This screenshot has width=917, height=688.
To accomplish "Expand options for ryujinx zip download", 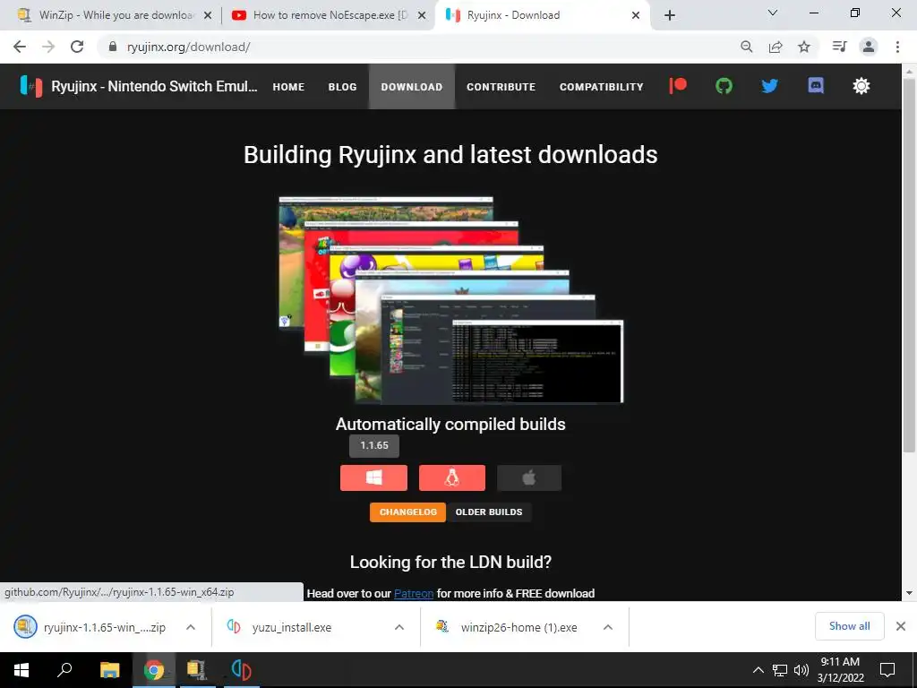I will coord(191,627).
